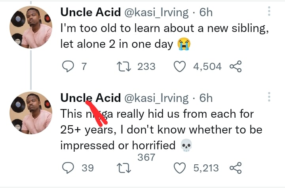Click the avatar next to the 25+ years tweet

click(x=31, y=114)
